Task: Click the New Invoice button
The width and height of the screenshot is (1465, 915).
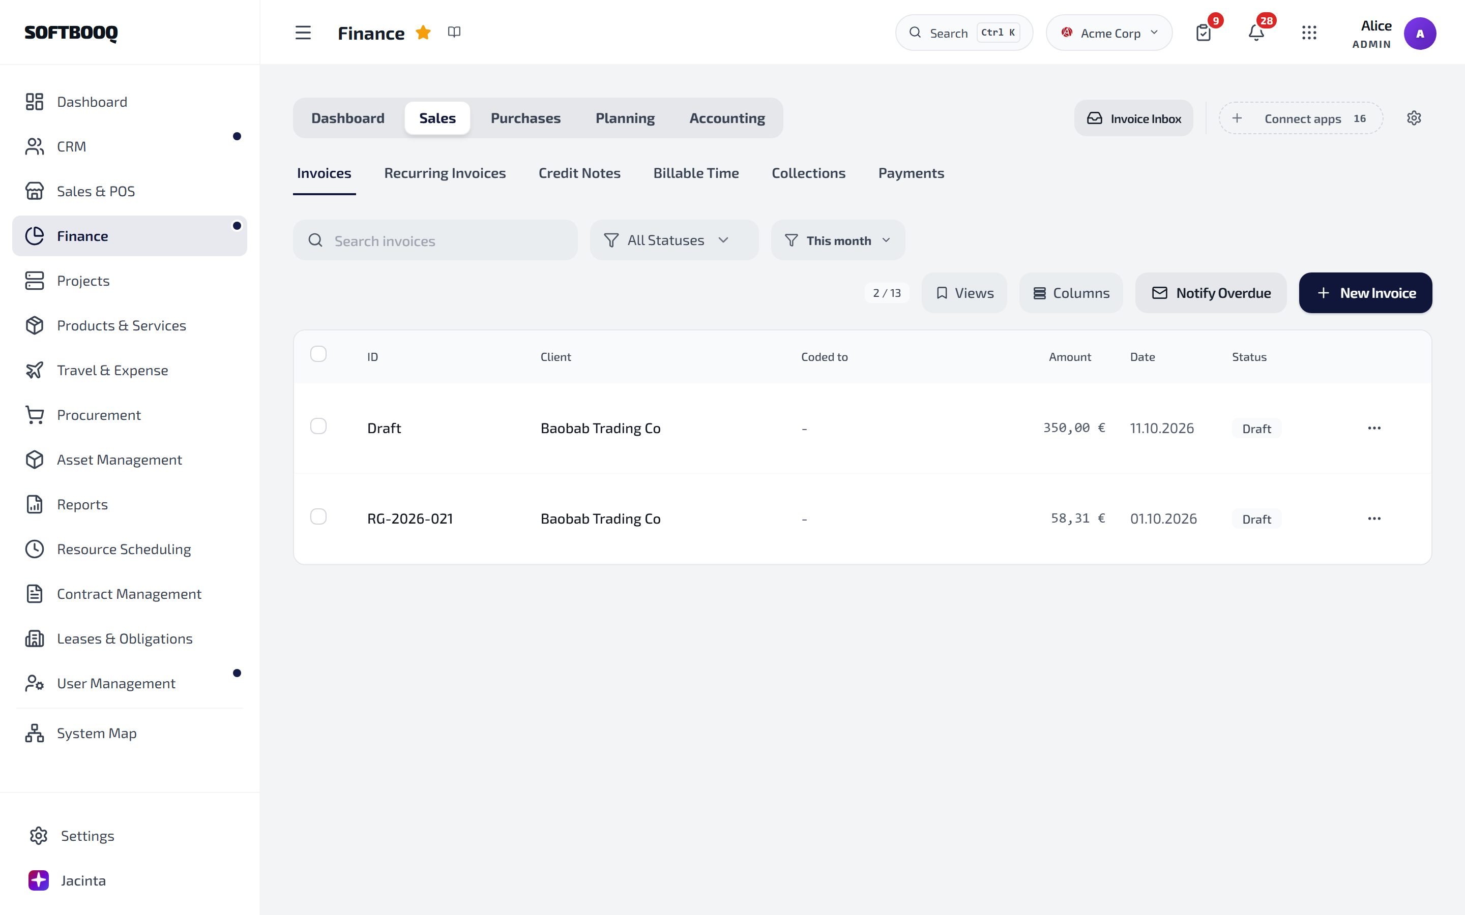Action: point(1366,293)
